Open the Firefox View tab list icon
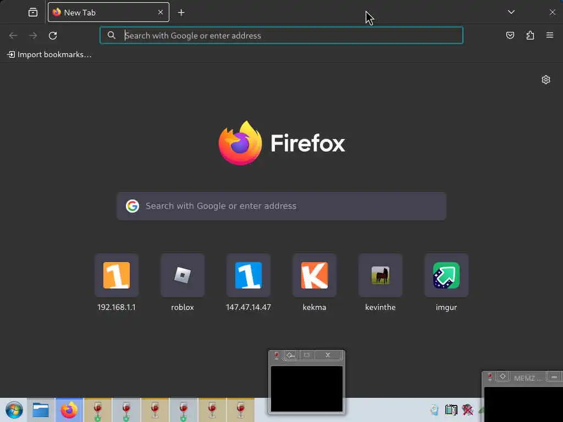The image size is (563, 422). tap(32, 13)
